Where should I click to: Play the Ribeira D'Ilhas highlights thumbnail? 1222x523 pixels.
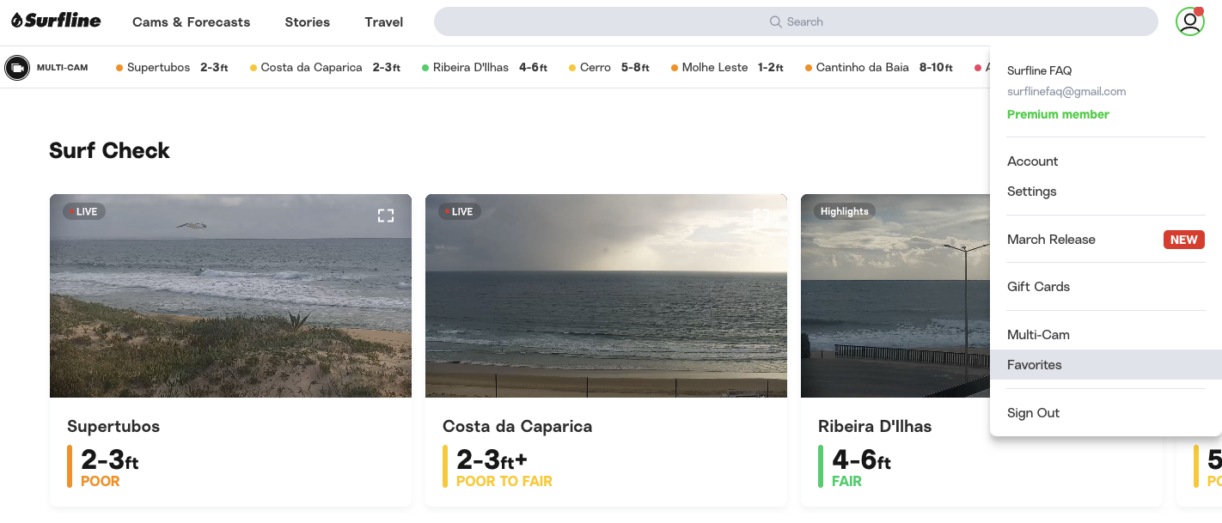[x=895, y=295]
